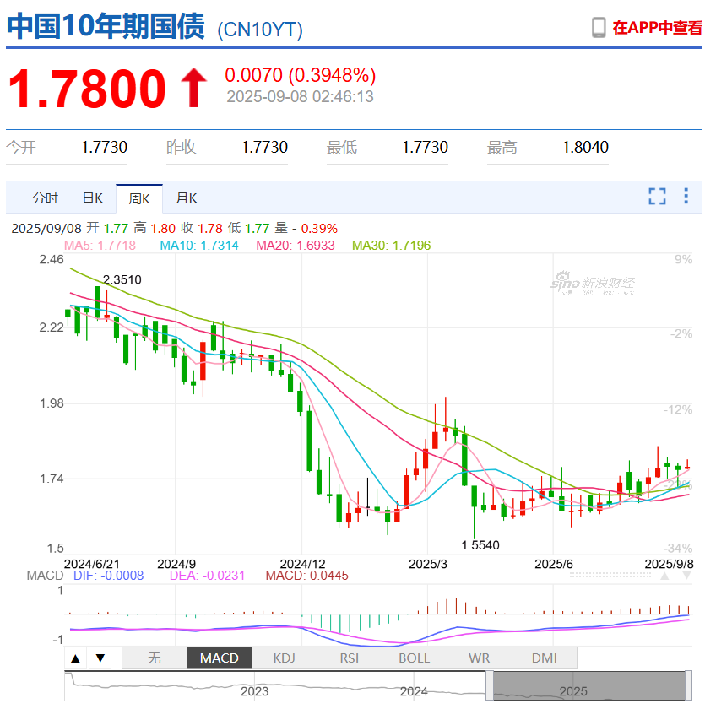This screenshot has height=709, width=705.
Task: Click the left handle of the range slider
Action: tap(489, 685)
